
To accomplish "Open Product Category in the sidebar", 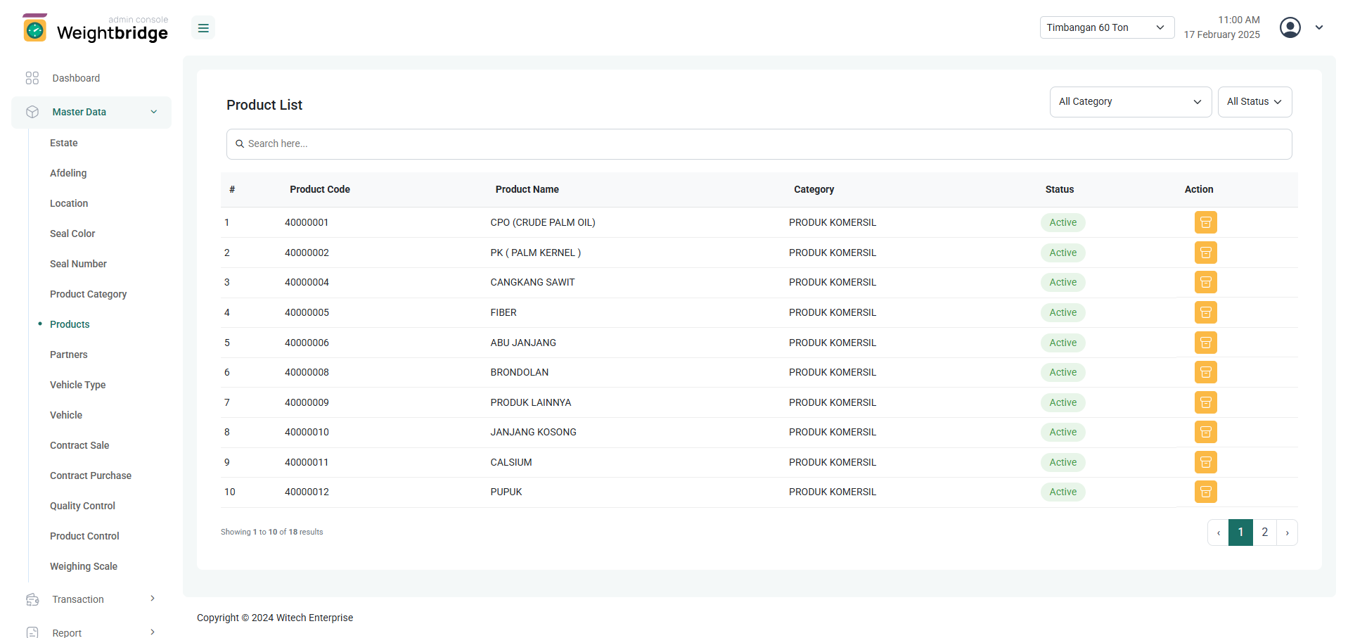I will pos(88,294).
